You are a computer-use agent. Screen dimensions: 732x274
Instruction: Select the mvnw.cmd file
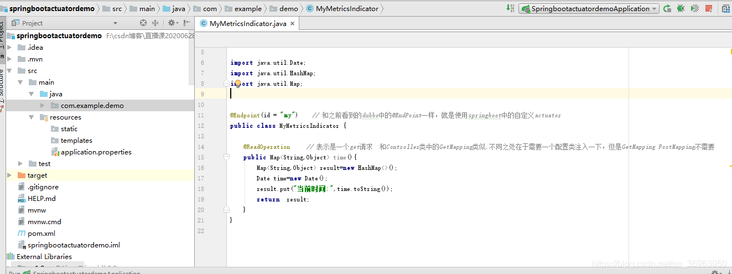click(x=44, y=222)
